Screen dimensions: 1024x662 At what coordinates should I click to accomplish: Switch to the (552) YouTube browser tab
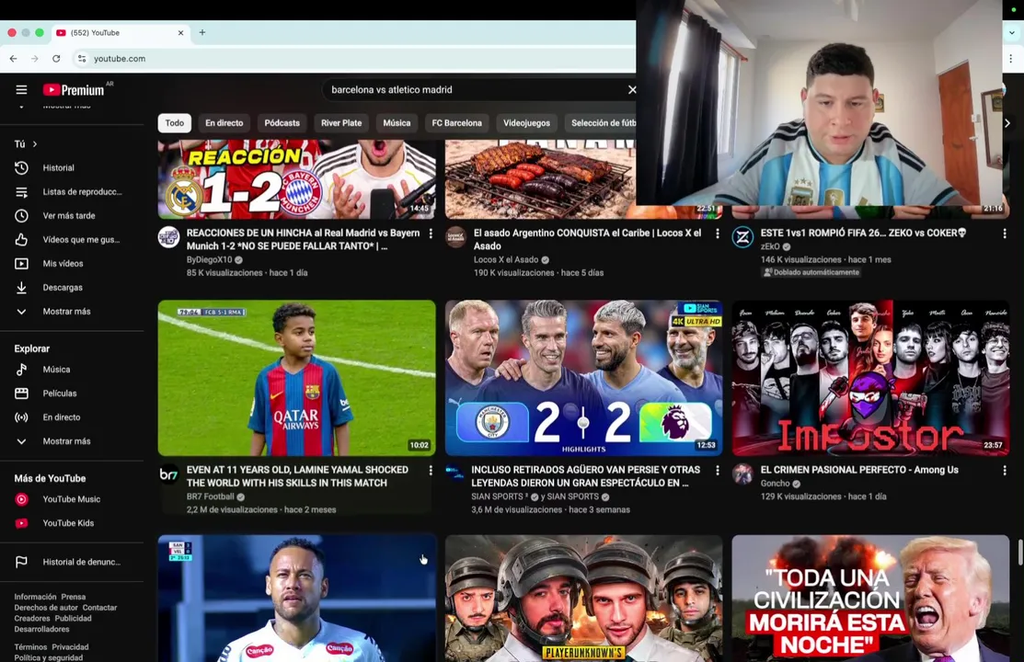(x=121, y=33)
